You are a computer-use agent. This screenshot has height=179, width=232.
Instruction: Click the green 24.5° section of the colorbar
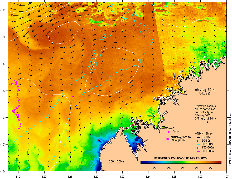pos(176,162)
